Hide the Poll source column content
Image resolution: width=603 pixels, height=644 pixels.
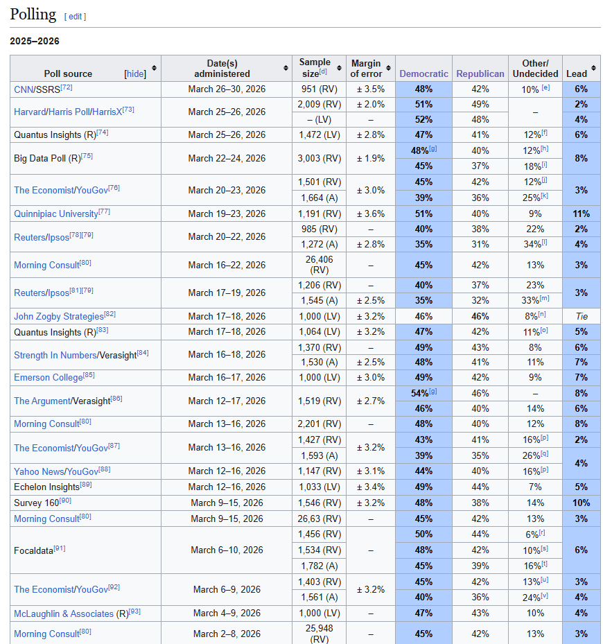tap(135, 74)
